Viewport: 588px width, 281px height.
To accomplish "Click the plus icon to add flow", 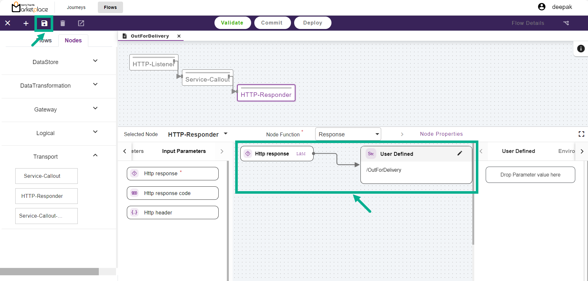I will [x=26, y=23].
